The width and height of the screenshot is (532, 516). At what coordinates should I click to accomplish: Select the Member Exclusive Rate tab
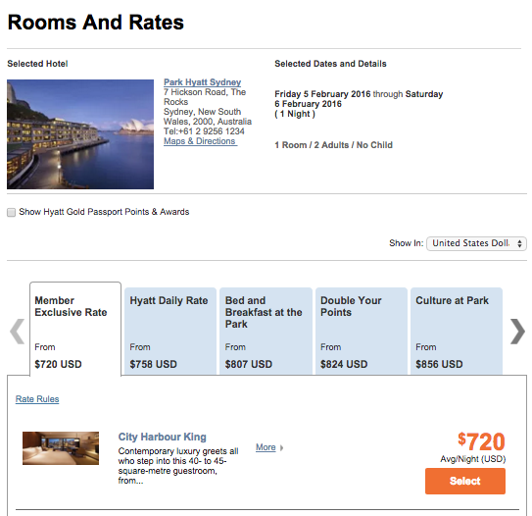click(x=75, y=329)
